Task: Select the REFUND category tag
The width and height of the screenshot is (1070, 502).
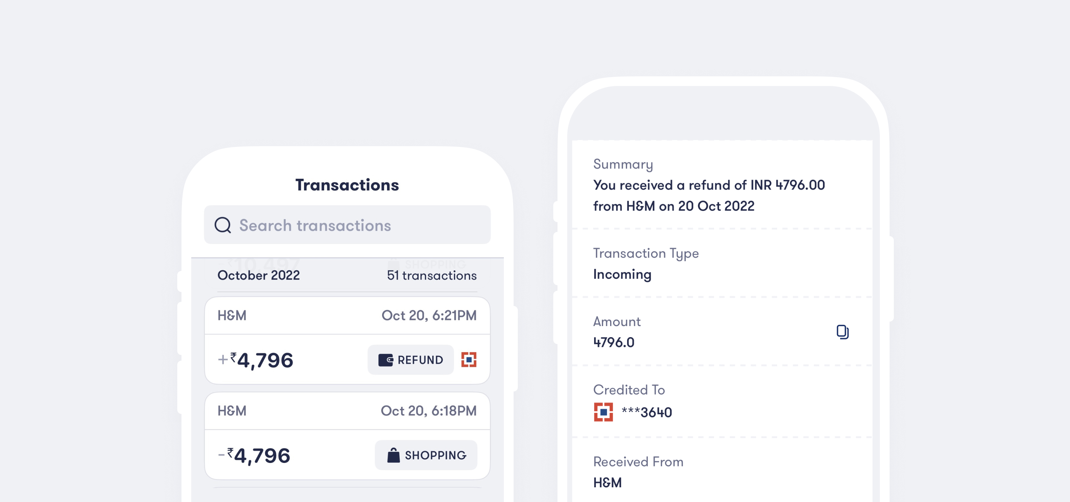Action: point(410,359)
